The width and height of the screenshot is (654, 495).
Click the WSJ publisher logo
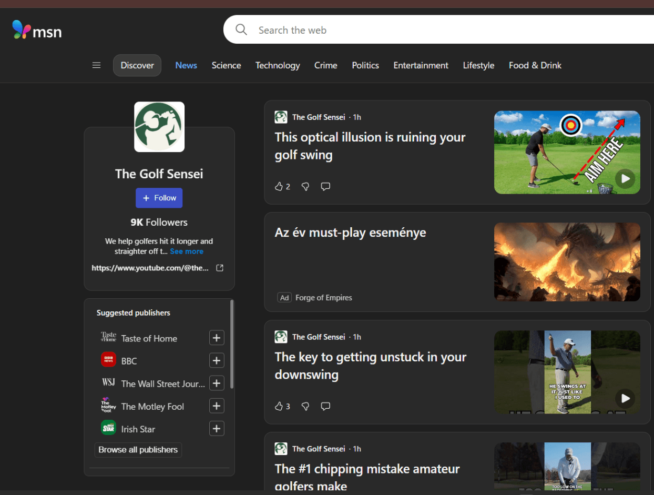click(108, 382)
